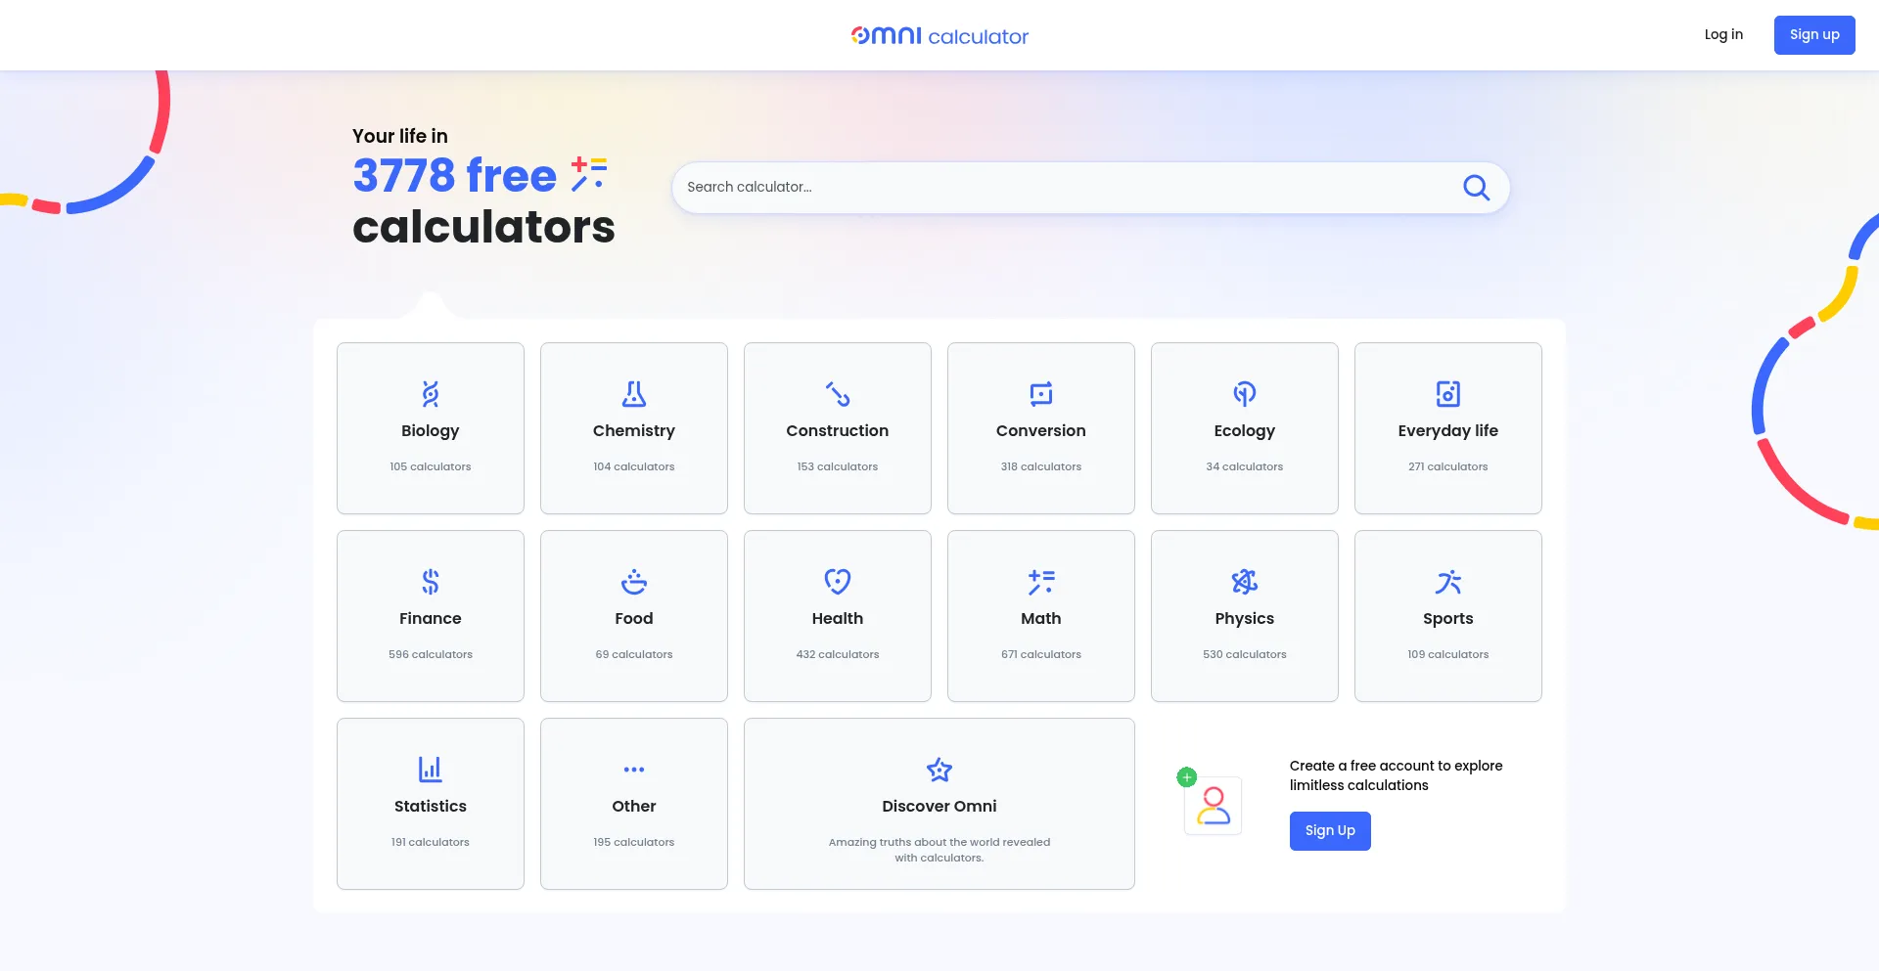
Task: Open the Statistics bar chart icon
Action: (430, 770)
